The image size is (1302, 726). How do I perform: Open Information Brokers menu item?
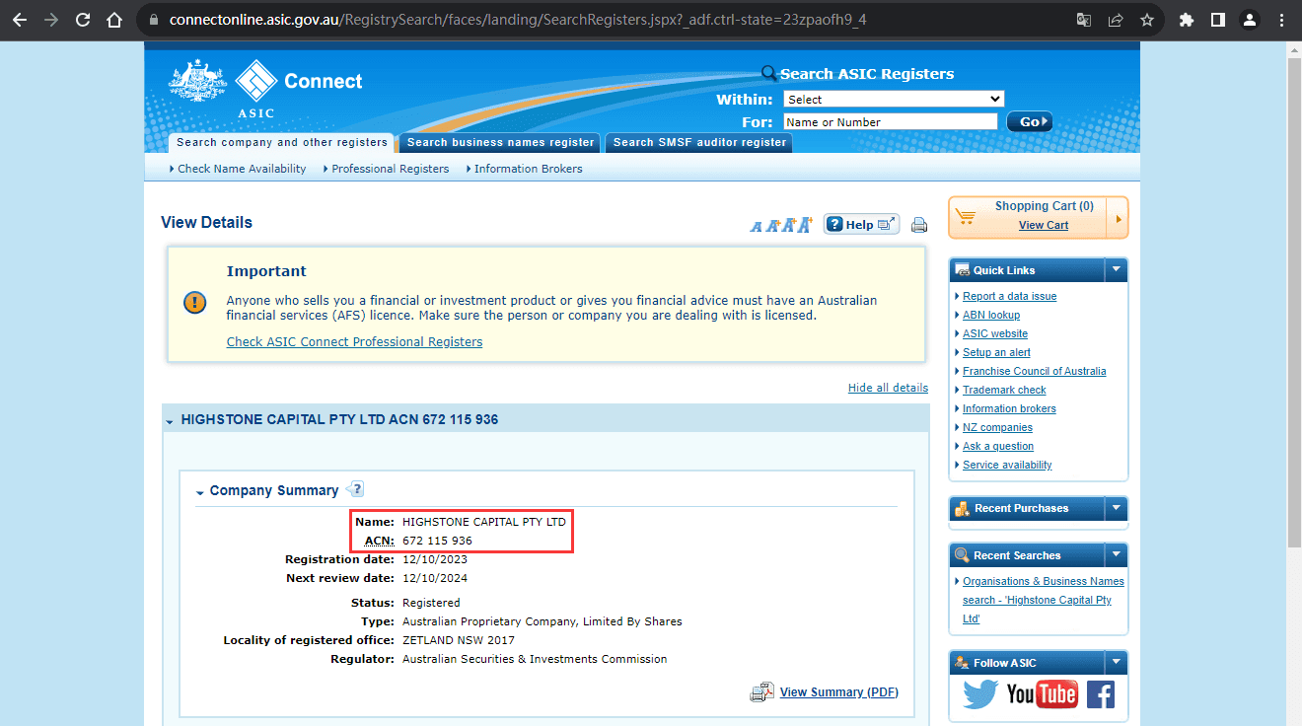point(528,169)
